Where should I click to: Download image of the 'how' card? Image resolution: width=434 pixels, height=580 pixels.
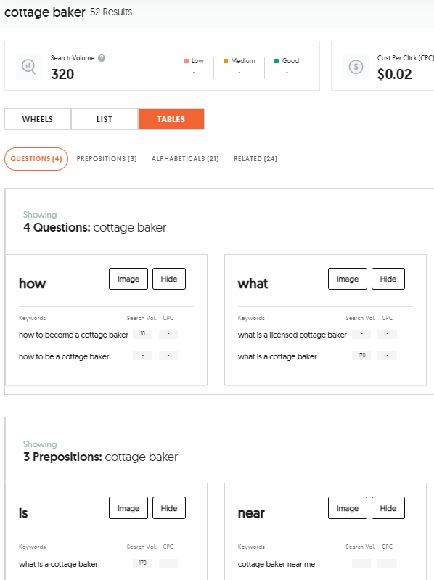(128, 279)
